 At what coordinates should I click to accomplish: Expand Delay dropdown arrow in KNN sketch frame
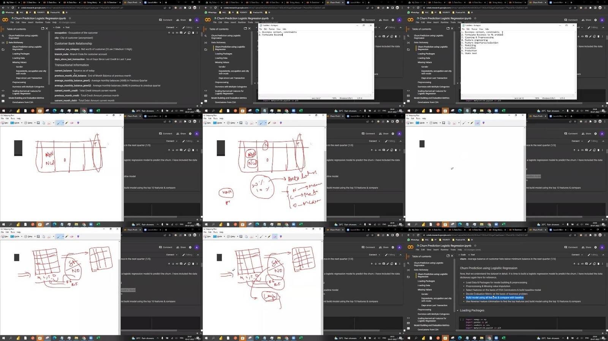tap(237, 123)
